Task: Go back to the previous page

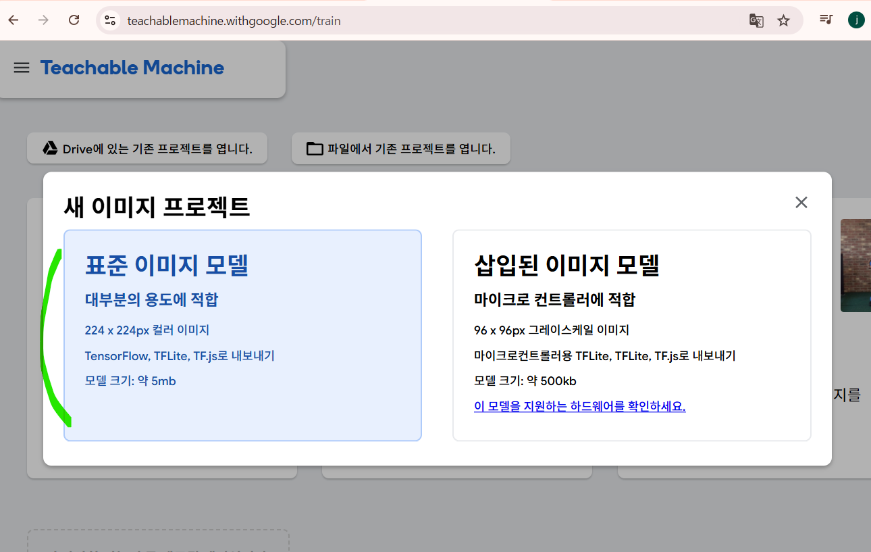Action: coord(14,20)
